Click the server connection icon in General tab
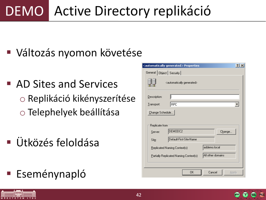The height and width of the screenshot is (200, 266). (152, 83)
